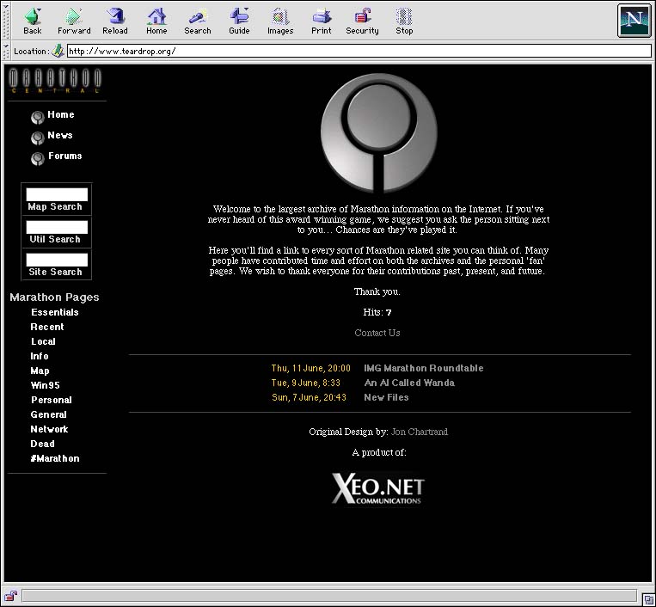
Task: Go to the browser Home icon
Action: [x=156, y=21]
